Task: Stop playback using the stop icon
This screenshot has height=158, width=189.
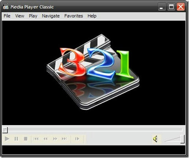Action: coord(26,139)
